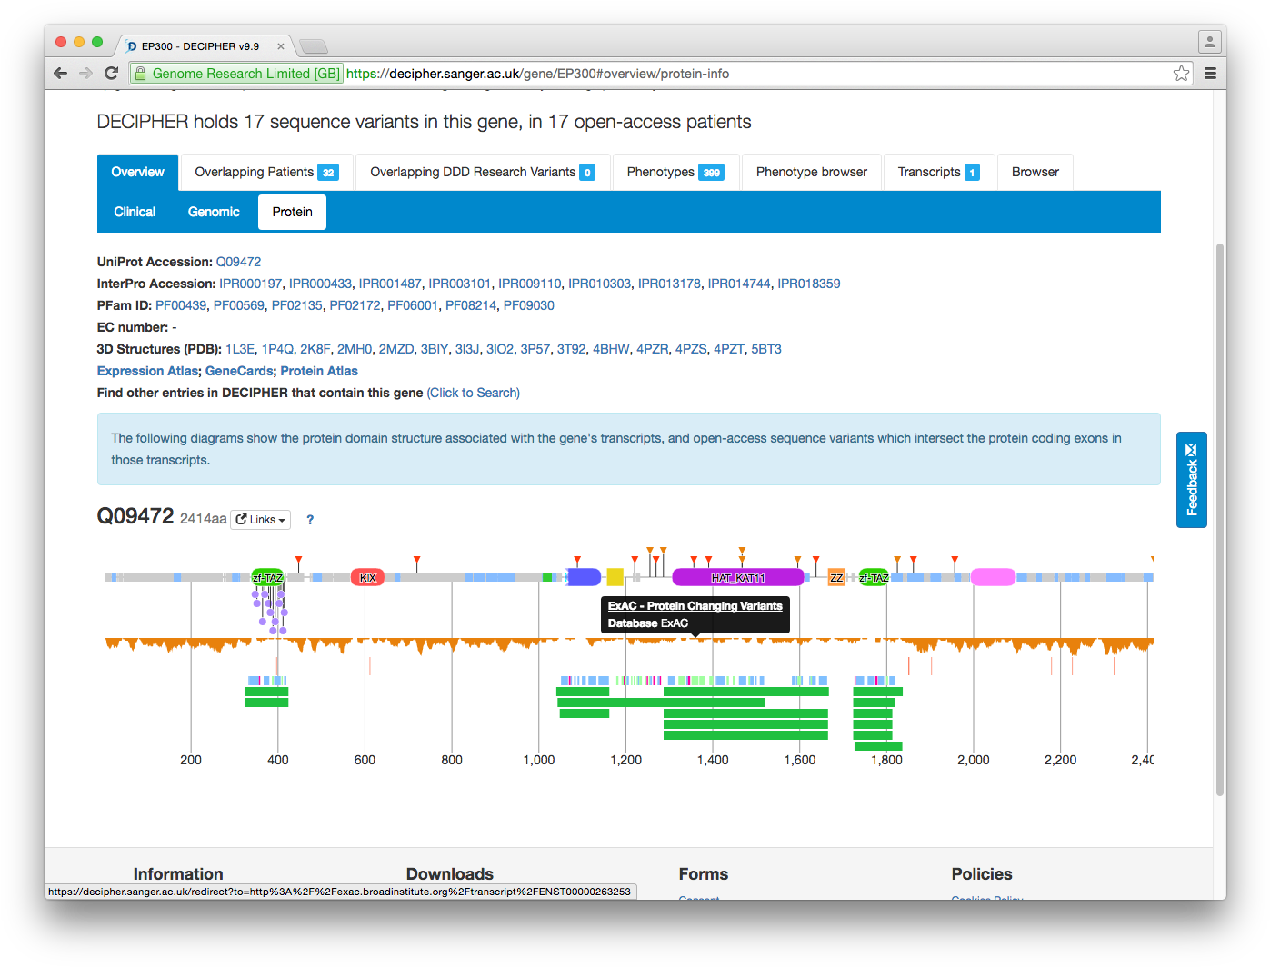Click the green SSL padlock icon
1270x967 pixels.
pos(141,74)
